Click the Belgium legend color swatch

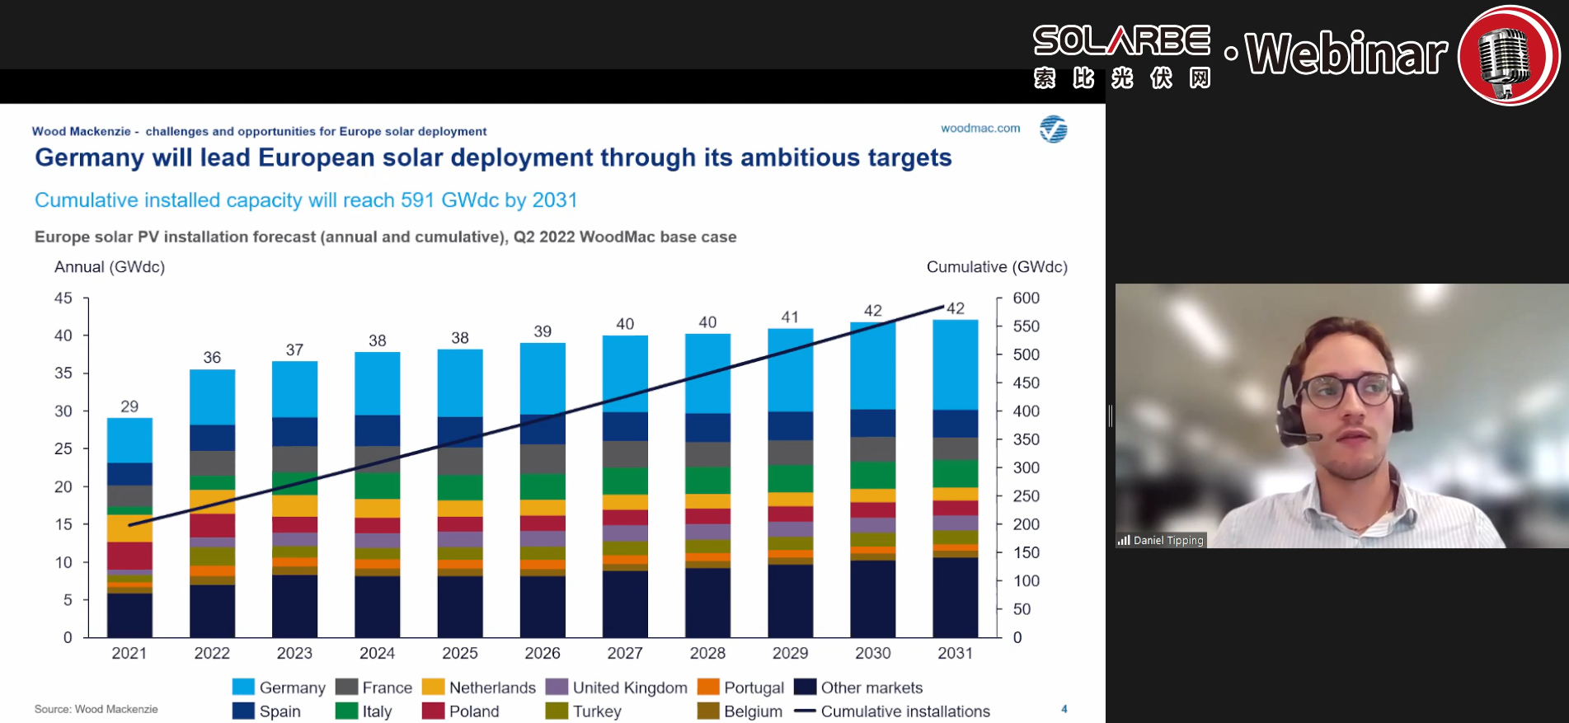708,711
